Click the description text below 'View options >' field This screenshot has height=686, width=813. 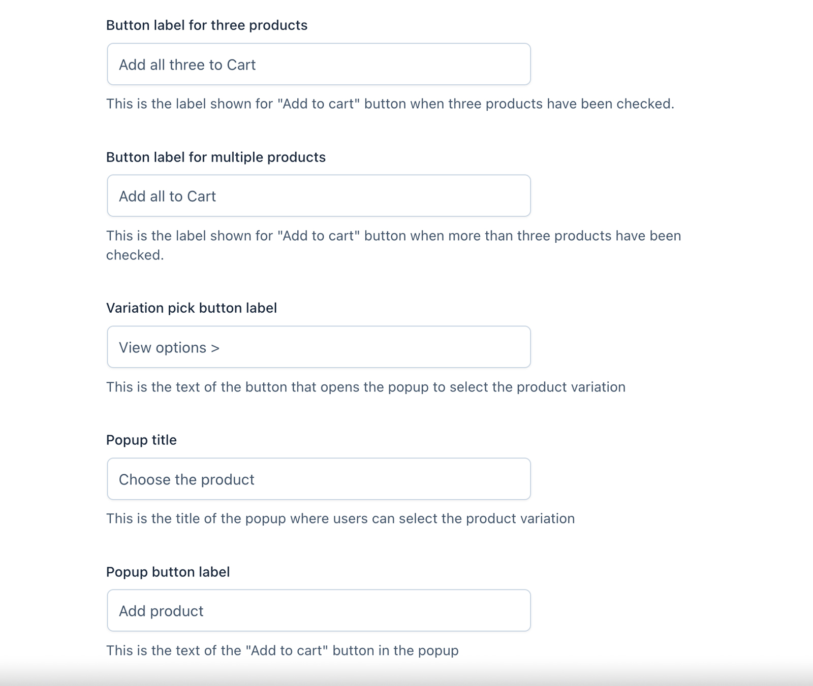365,387
